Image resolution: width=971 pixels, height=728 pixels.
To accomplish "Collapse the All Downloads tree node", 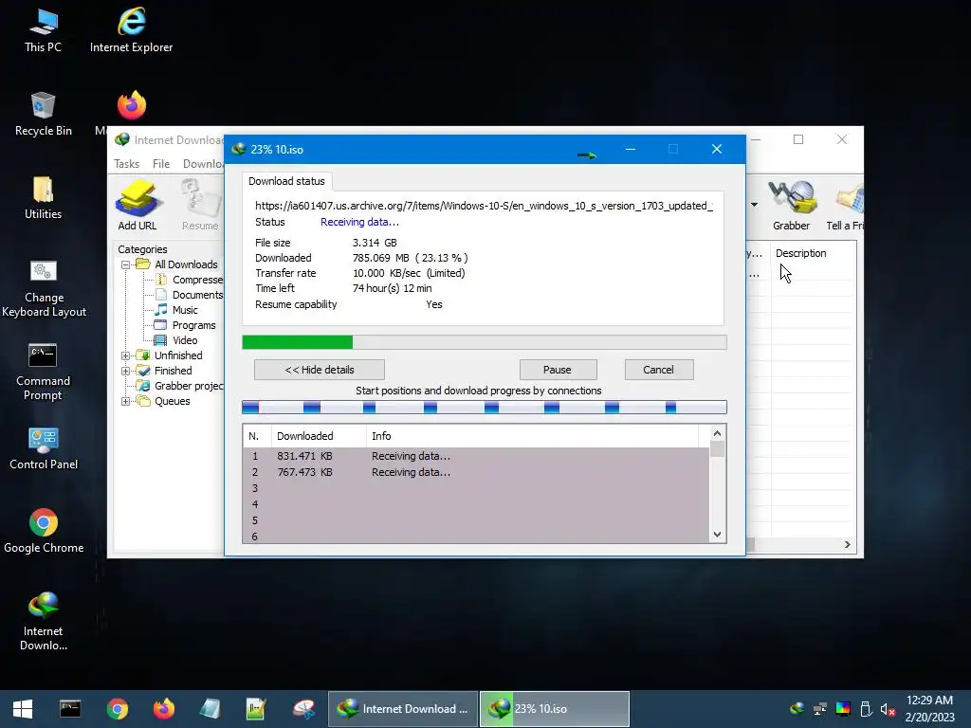I will click(126, 265).
